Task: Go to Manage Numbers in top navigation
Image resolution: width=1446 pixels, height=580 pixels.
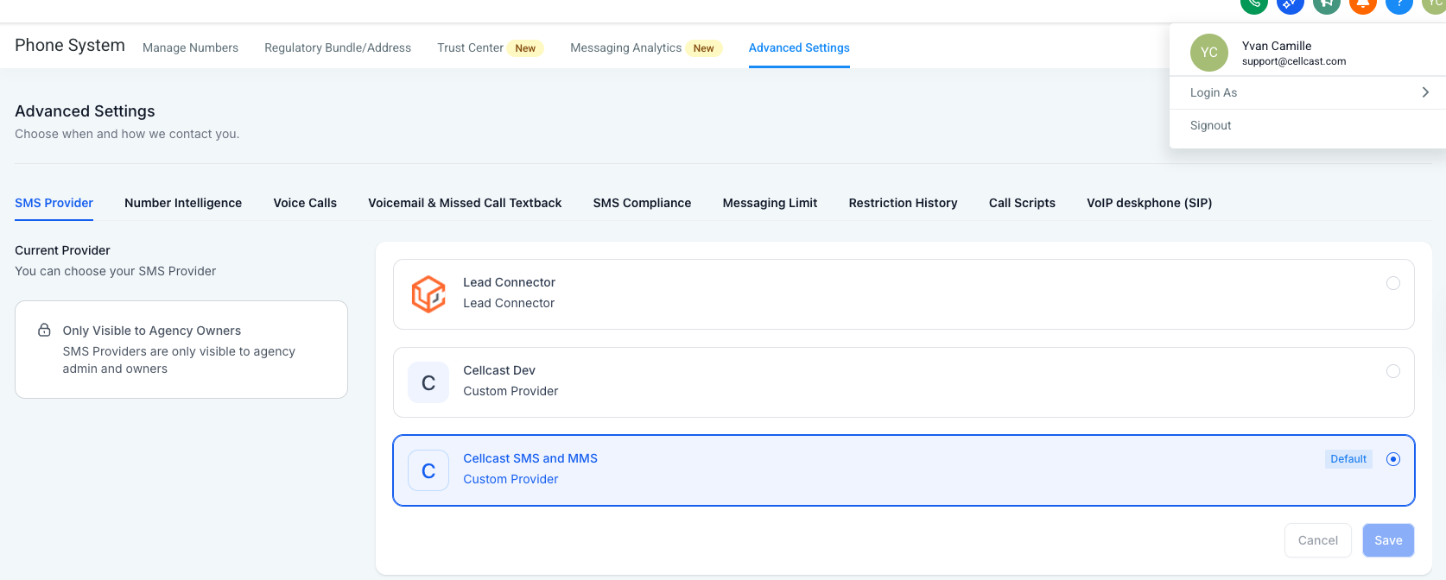Action: pos(190,47)
